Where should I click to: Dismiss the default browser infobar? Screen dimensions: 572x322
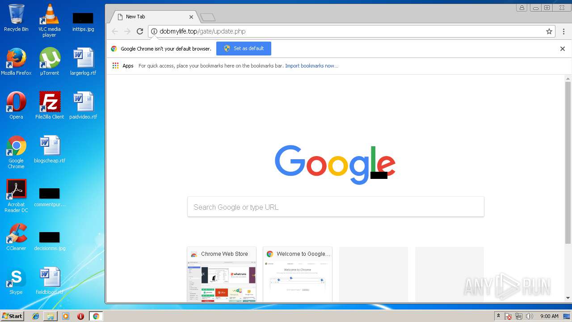click(563, 49)
